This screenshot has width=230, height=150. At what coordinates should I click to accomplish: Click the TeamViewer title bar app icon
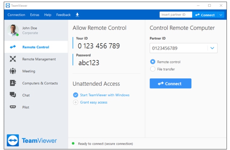[8, 6]
